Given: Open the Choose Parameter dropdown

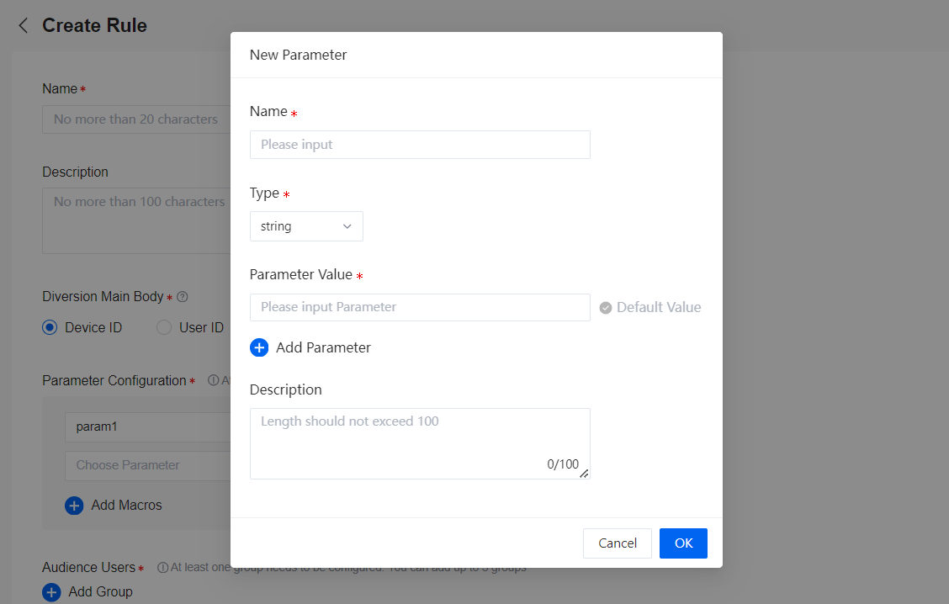Looking at the screenshot, I should (x=147, y=465).
